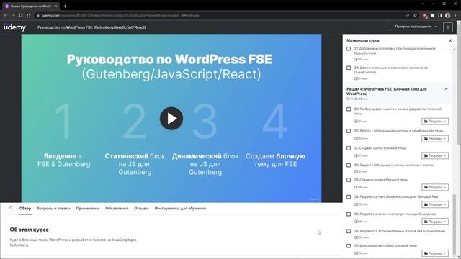The height and width of the screenshot is (259, 461).
Task: Open lecture 35 QueryLoop title
Action: [x=395, y=214]
